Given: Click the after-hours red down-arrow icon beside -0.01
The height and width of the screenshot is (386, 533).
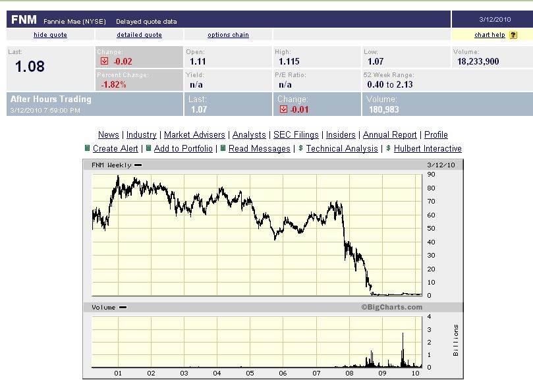Looking at the screenshot, I should (283, 109).
